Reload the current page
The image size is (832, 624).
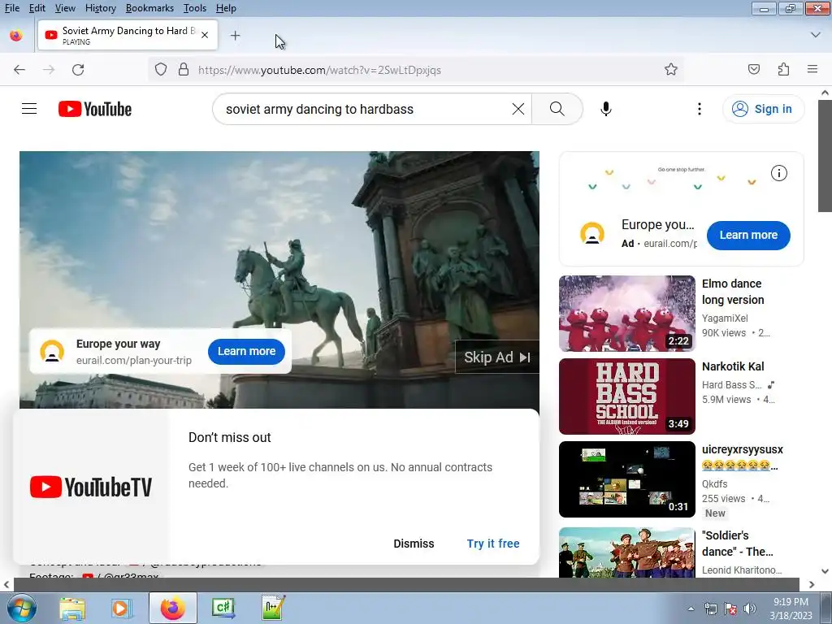(78, 70)
